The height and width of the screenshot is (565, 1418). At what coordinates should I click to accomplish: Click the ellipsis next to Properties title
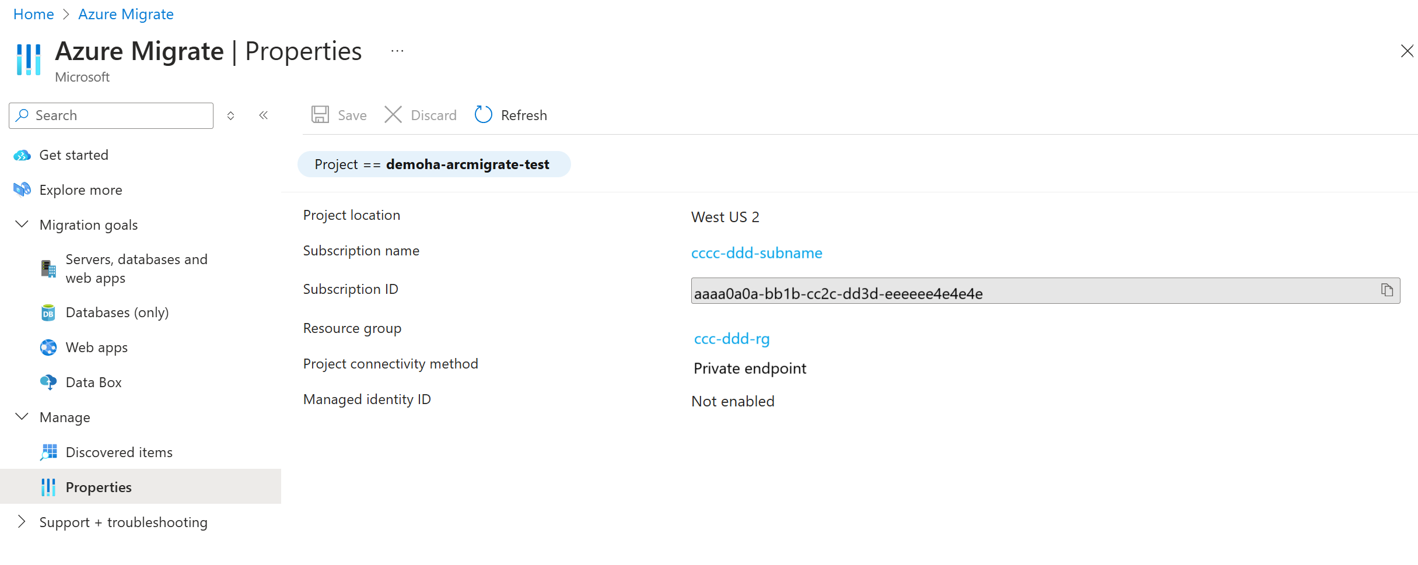397,51
